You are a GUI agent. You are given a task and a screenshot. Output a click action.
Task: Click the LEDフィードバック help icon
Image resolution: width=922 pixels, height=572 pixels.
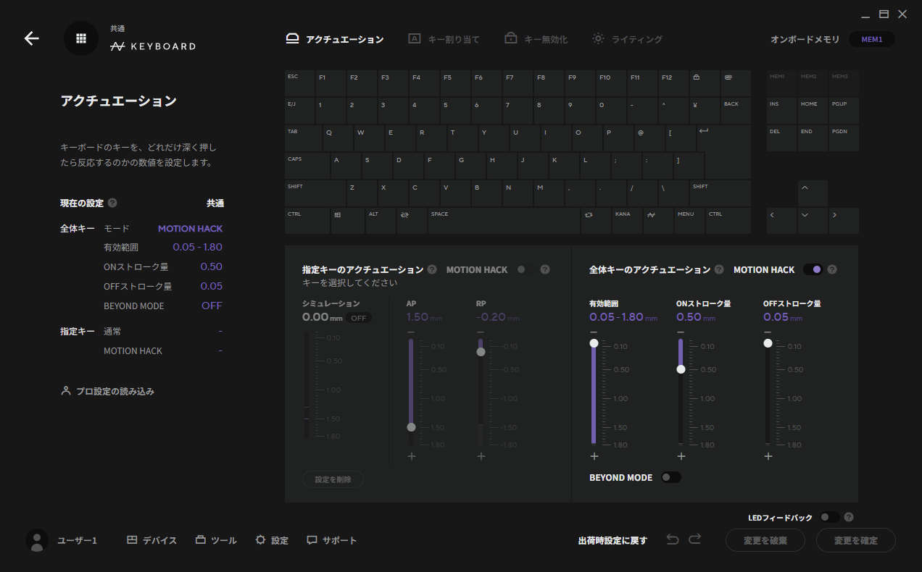(849, 518)
